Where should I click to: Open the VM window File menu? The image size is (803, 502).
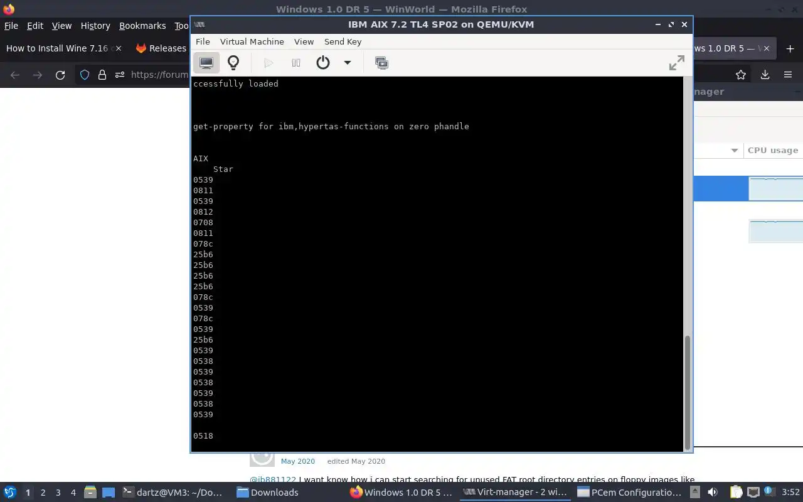(x=203, y=41)
